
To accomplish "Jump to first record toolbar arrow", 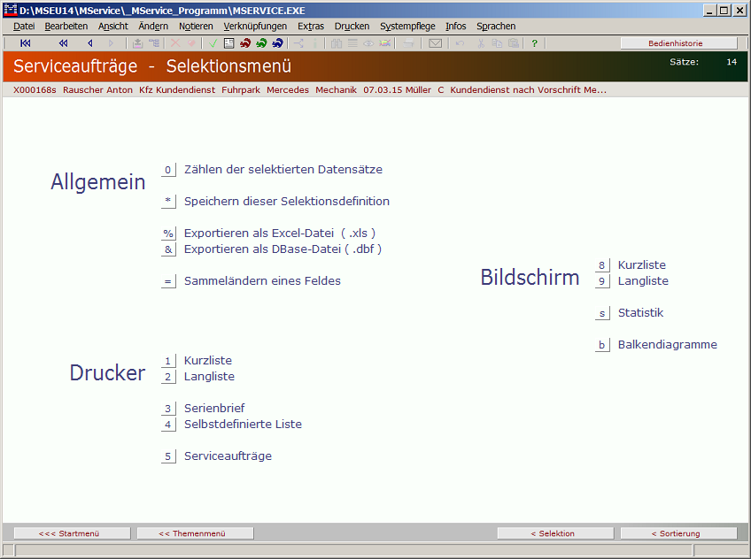I will (26, 43).
